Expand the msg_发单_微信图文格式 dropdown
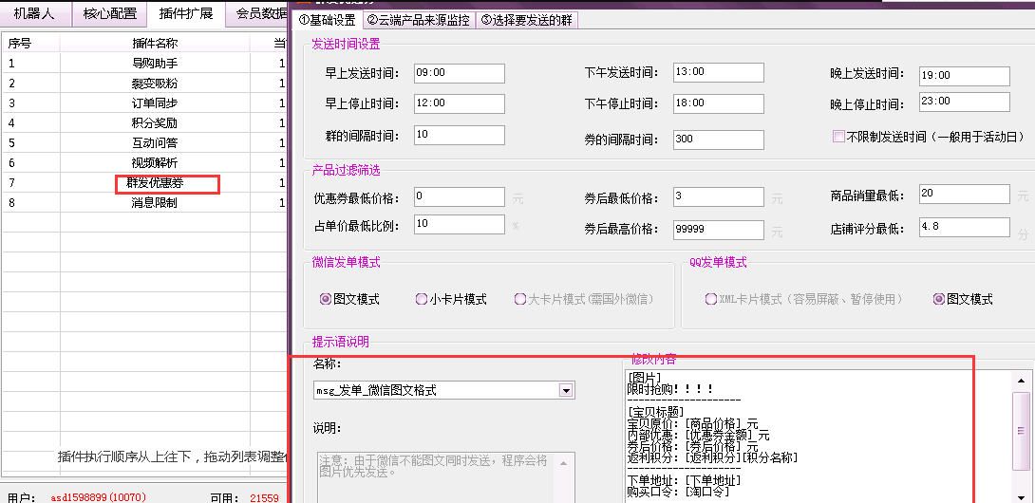Image resolution: width=1035 pixels, height=503 pixels. tap(566, 390)
